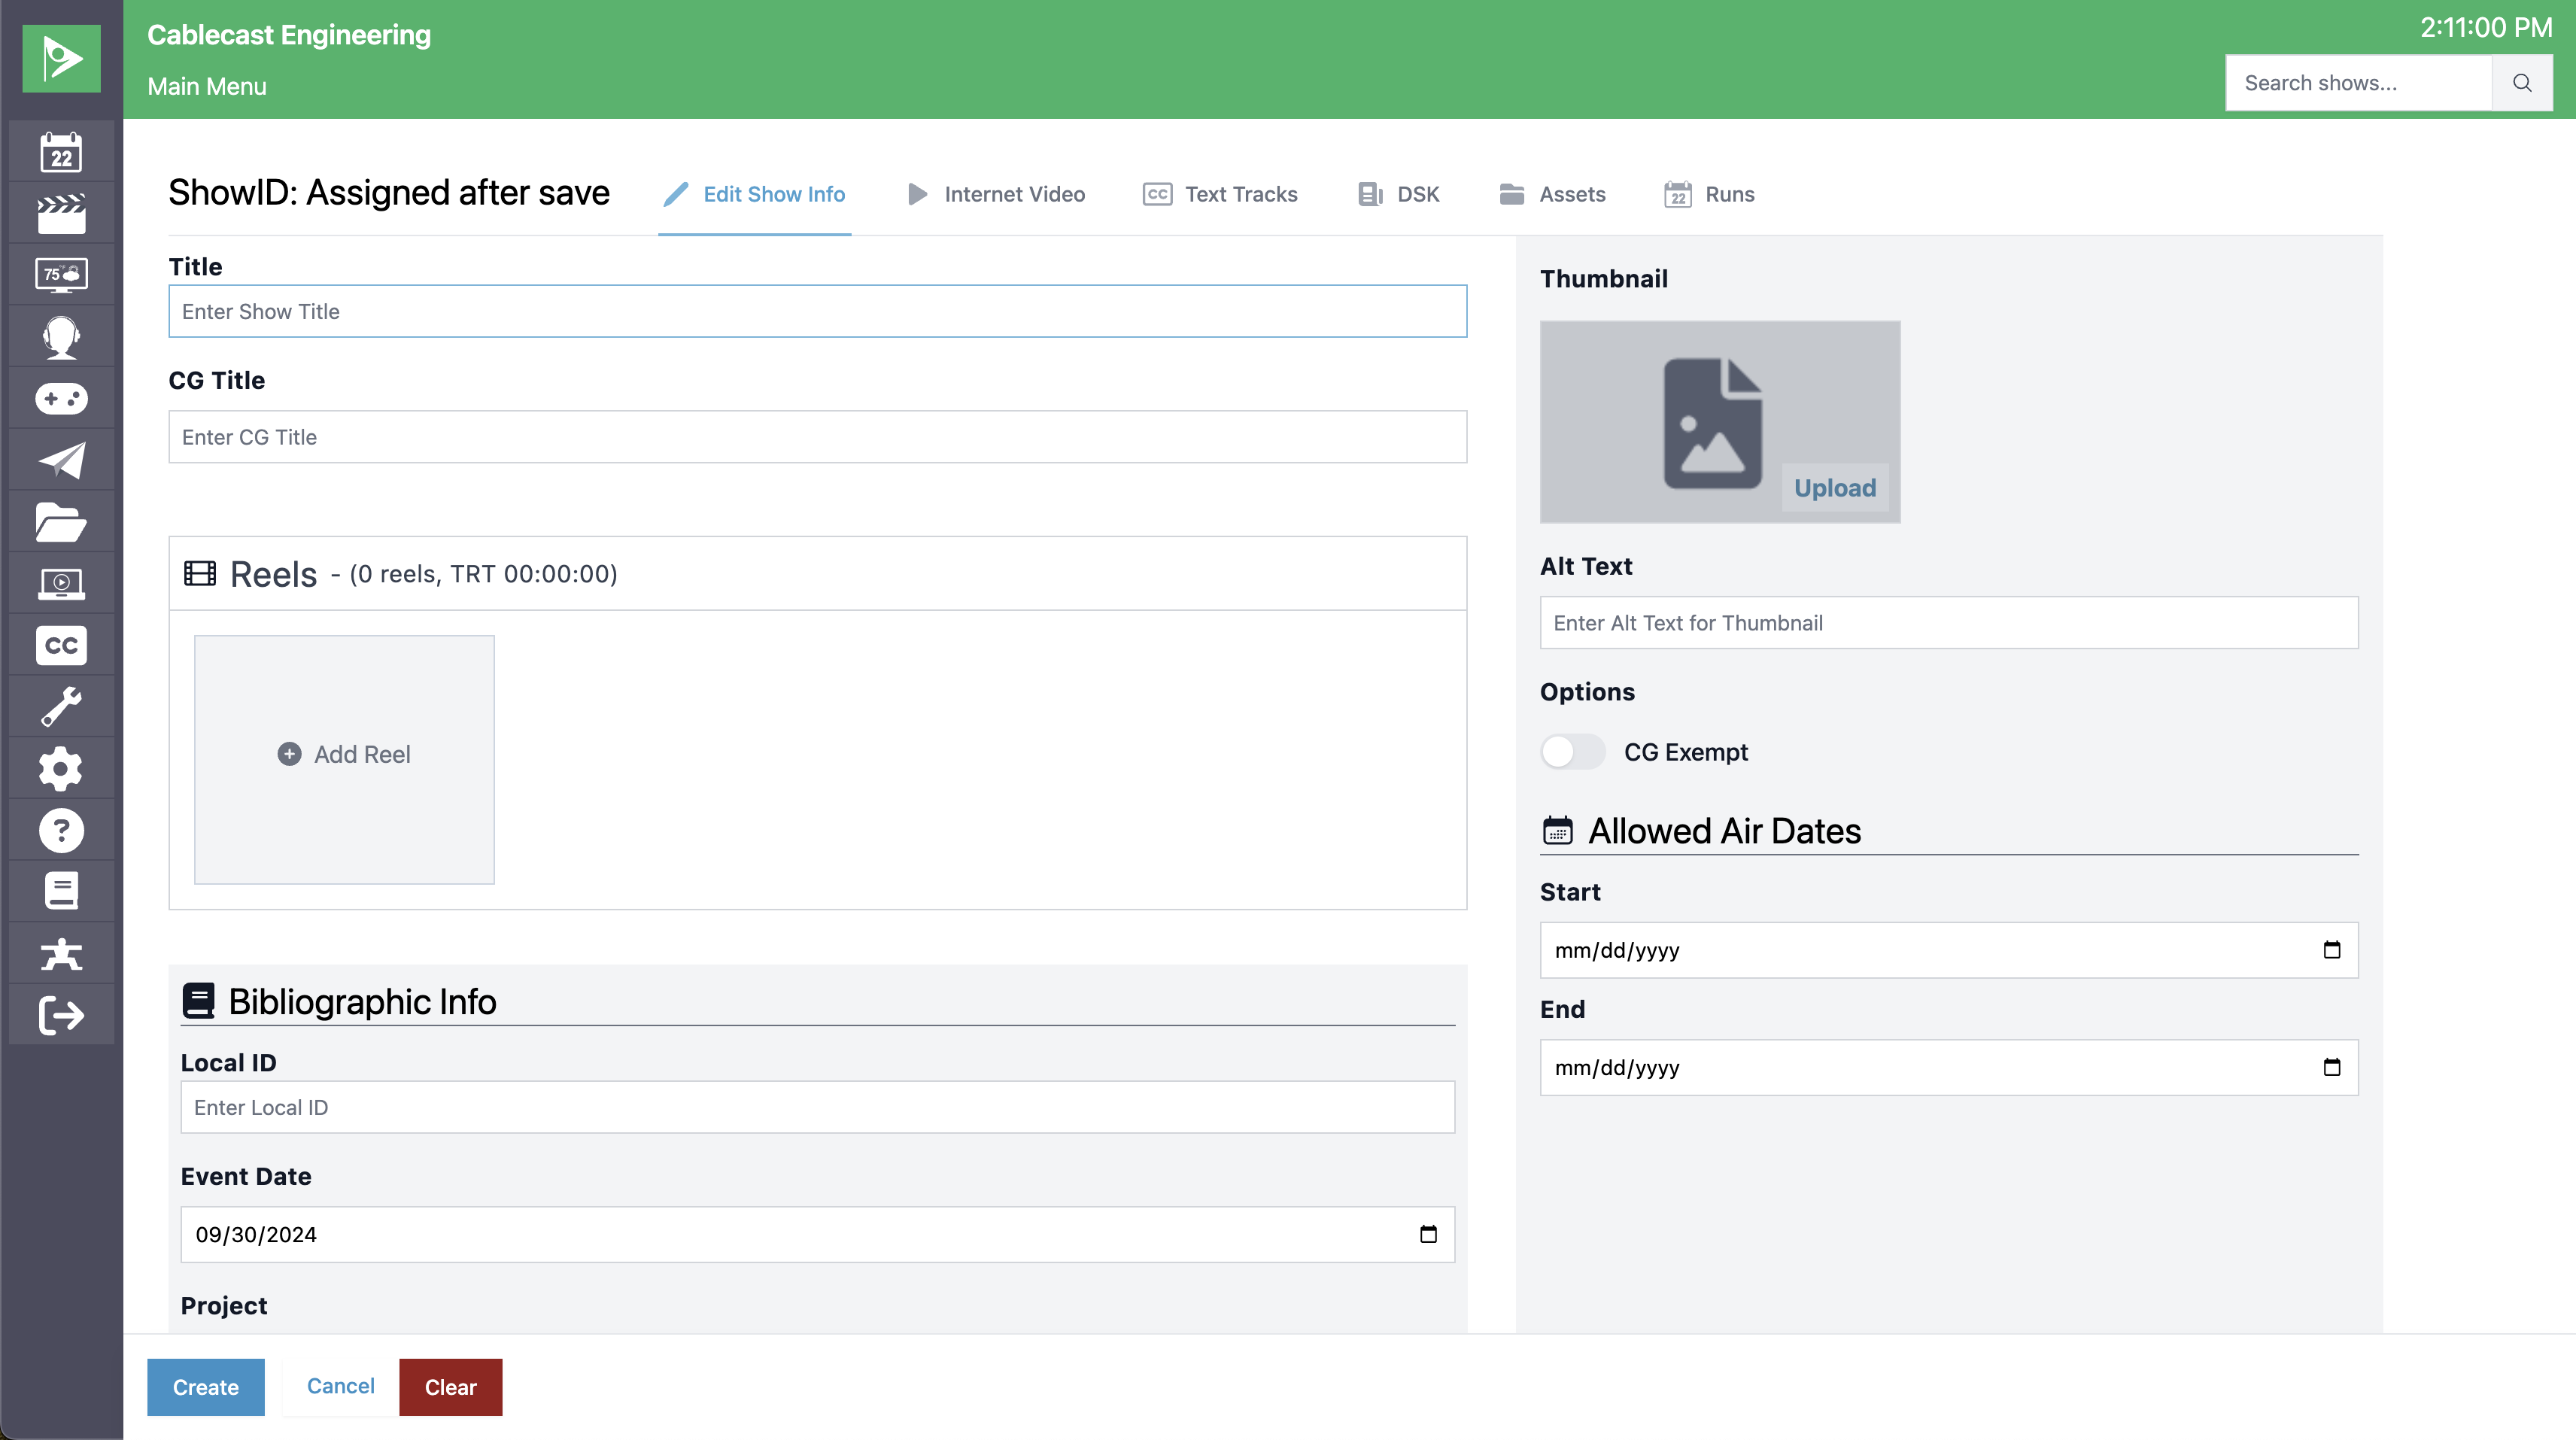Image resolution: width=2576 pixels, height=1440 pixels.
Task: Open the End date calendar picker
Action: pos(2331,1067)
